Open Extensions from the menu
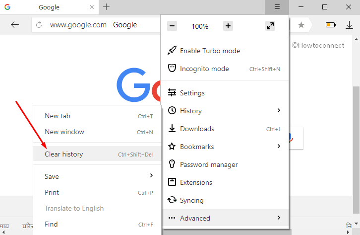 point(225,182)
